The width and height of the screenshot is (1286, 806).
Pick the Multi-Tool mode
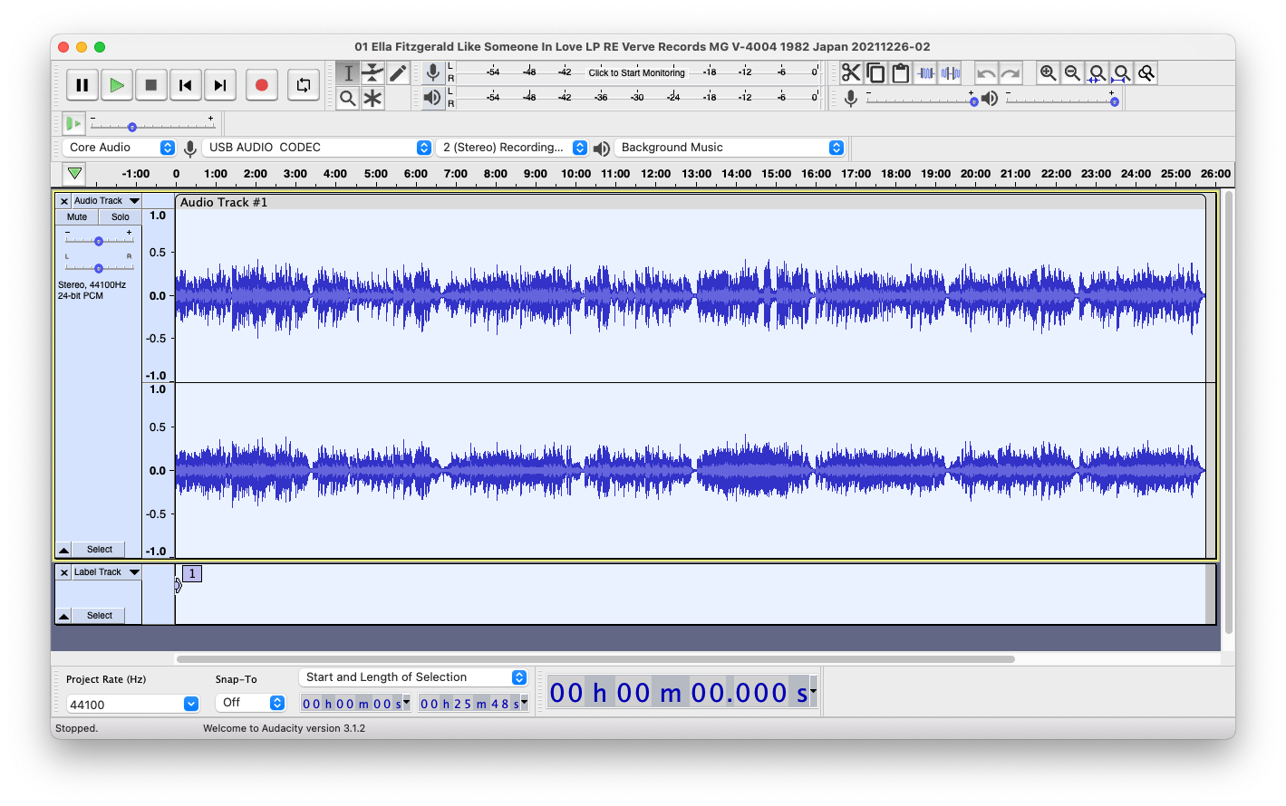[x=372, y=98]
